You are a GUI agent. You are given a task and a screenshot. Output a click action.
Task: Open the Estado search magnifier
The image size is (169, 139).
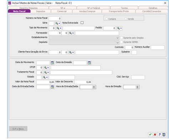[45, 77]
